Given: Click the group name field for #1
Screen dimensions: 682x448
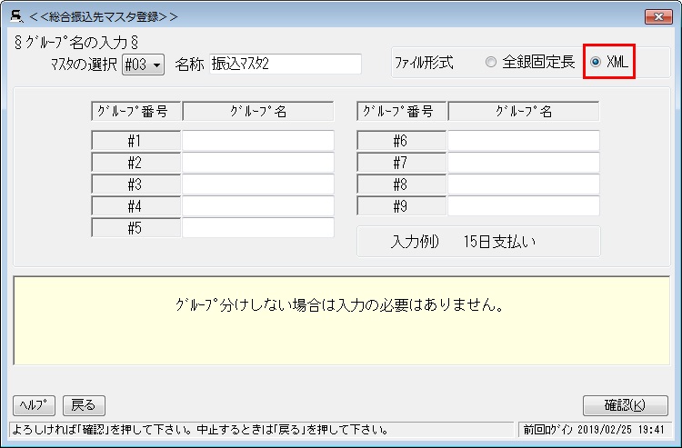Looking at the screenshot, I should 258,140.
